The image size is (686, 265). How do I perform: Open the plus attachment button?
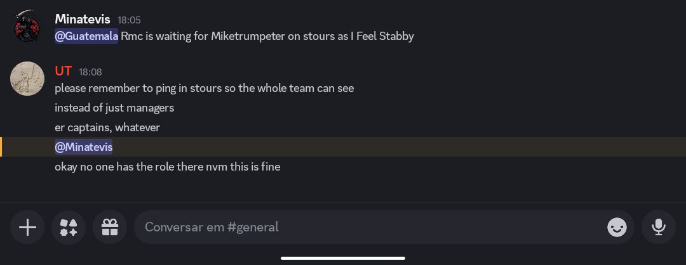point(27,227)
